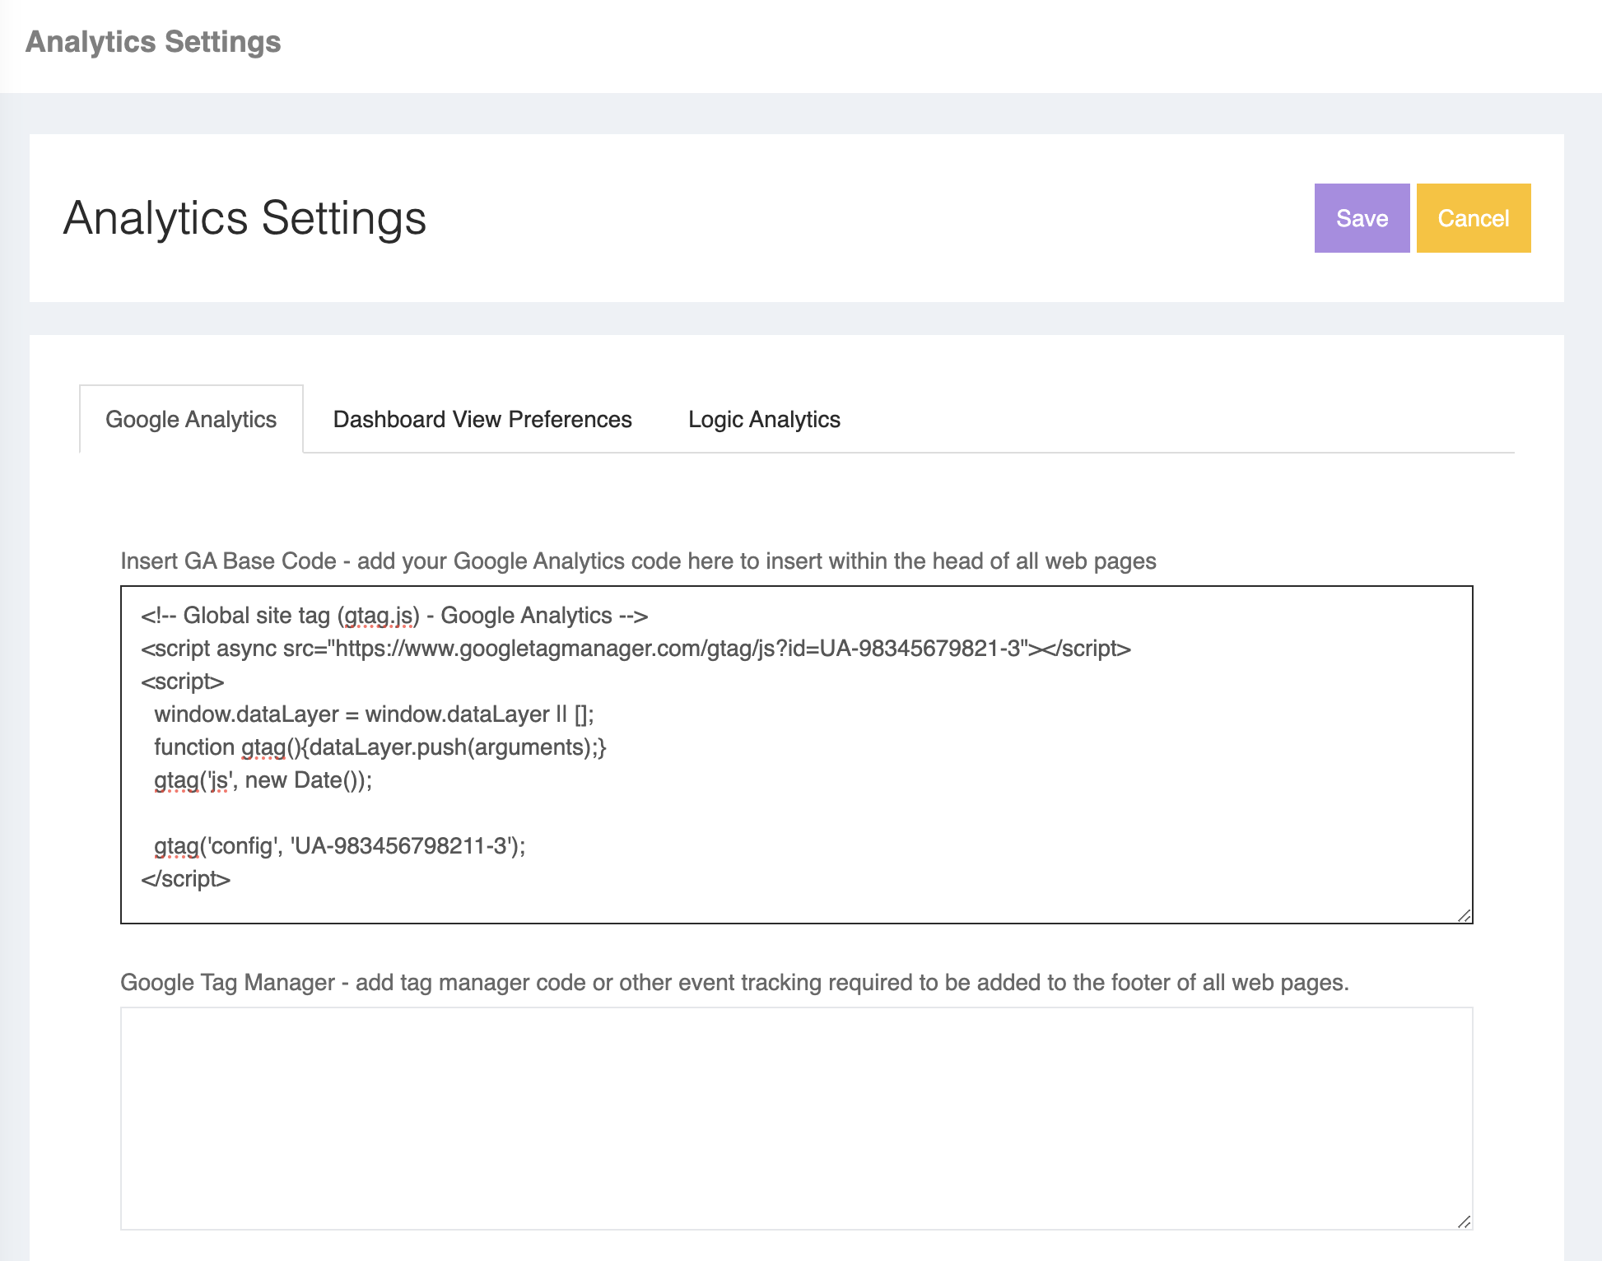Click the large 'Analytics Settings' page heading
This screenshot has width=1602, height=1261.
point(244,218)
